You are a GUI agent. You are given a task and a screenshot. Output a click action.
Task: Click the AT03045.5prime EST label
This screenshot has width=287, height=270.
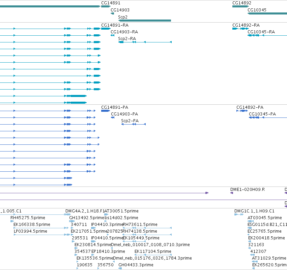tap(265, 218)
